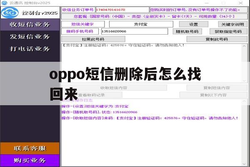Click the log panel scrollbar up arrow

[244, 101]
